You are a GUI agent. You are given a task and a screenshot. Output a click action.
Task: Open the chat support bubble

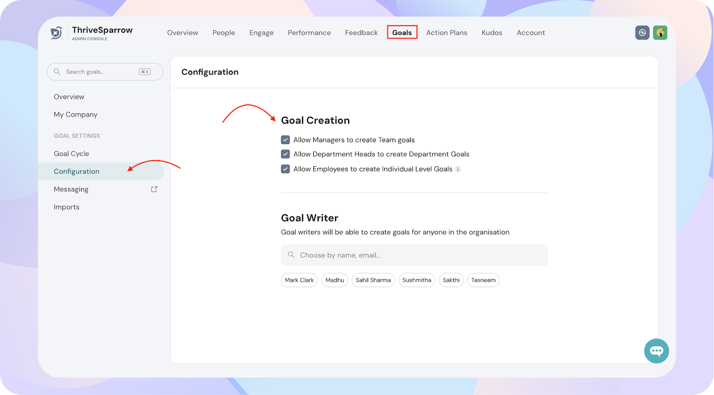coord(656,351)
